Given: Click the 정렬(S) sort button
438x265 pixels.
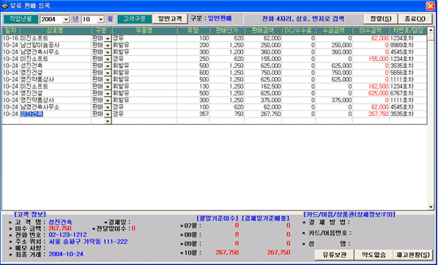Looking at the screenshot, I should coord(380,19).
